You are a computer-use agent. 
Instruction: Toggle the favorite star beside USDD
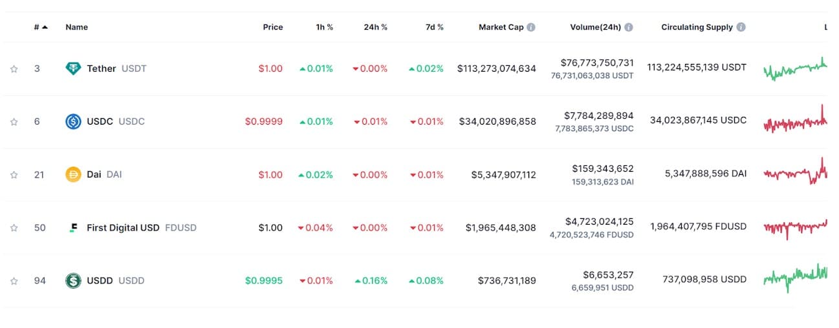(14, 281)
